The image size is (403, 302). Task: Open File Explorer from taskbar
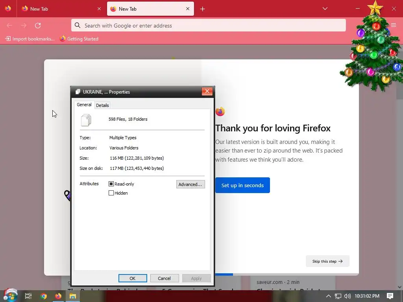pyautogui.click(x=73, y=296)
